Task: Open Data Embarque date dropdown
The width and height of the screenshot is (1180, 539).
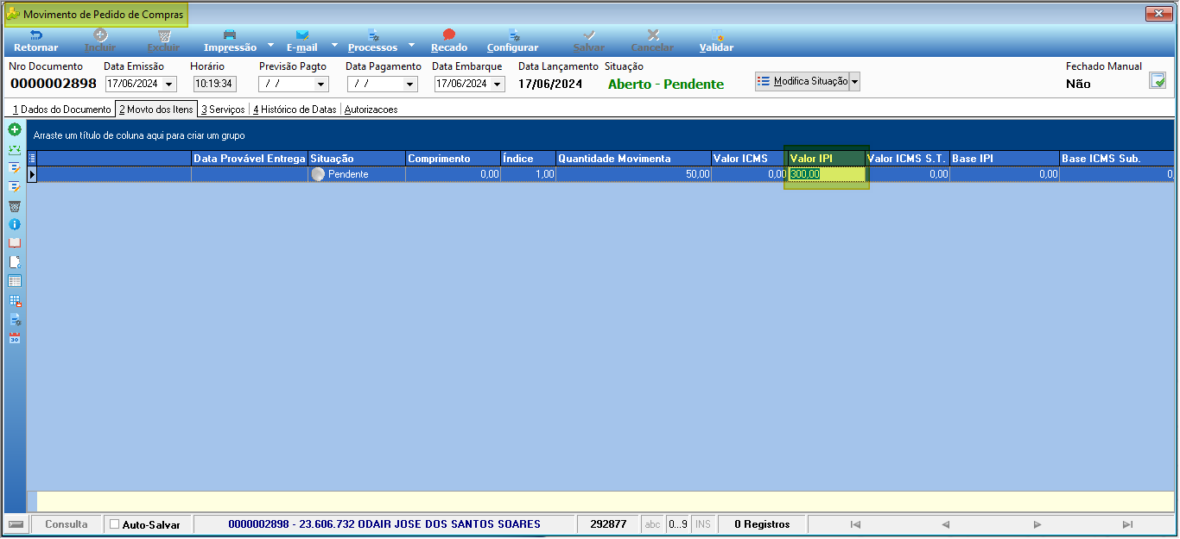Action: point(498,85)
